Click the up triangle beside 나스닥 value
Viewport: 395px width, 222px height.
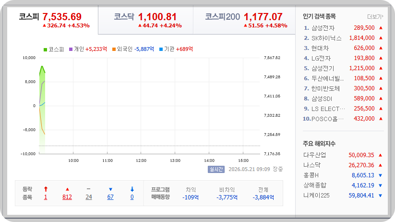pos(381,165)
